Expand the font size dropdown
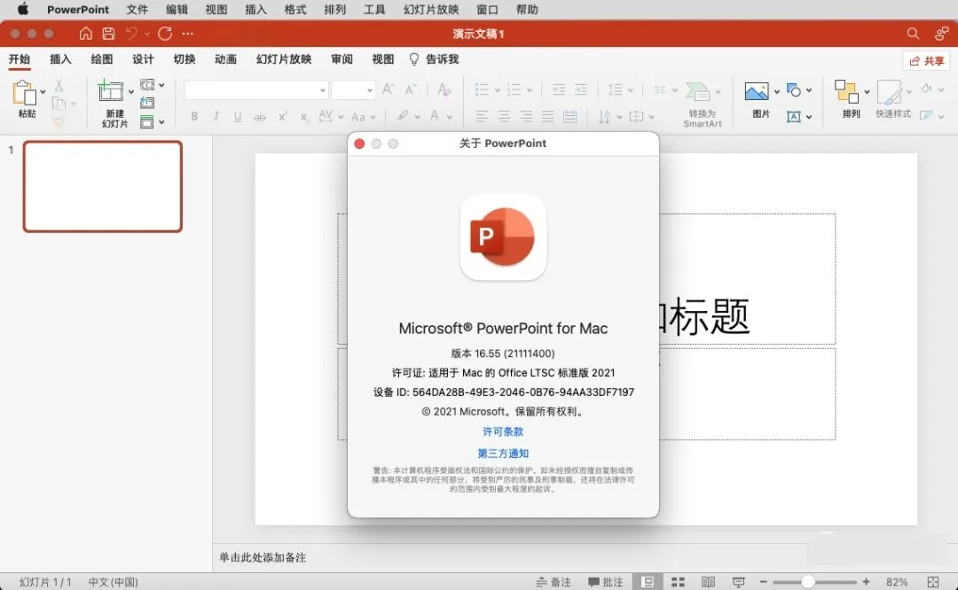The width and height of the screenshot is (958, 590). click(x=370, y=90)
